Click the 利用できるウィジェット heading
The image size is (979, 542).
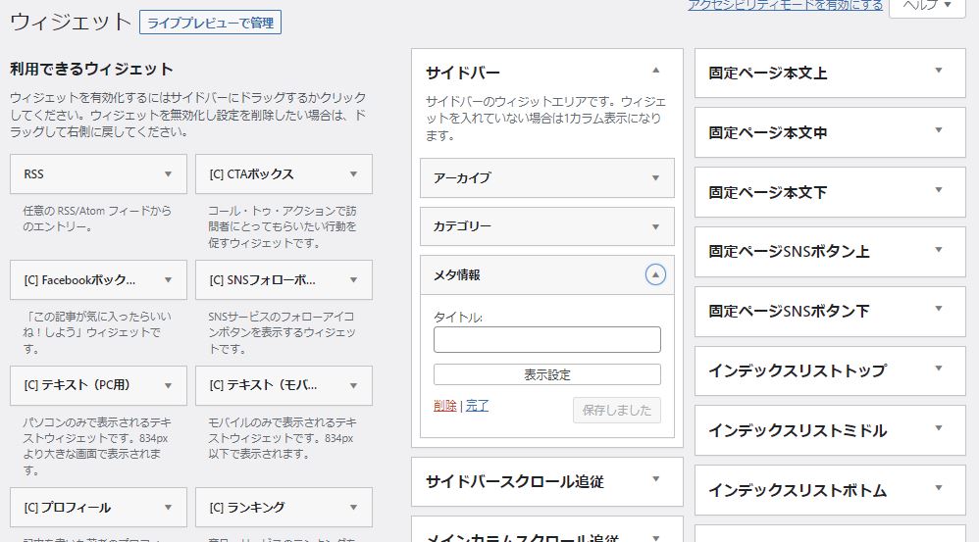91,69
